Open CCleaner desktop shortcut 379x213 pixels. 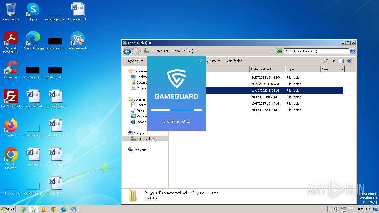pos(11,70)
